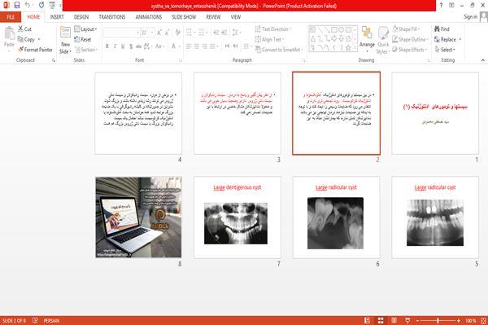Open the Layout dropdown

tap(85, 29)
